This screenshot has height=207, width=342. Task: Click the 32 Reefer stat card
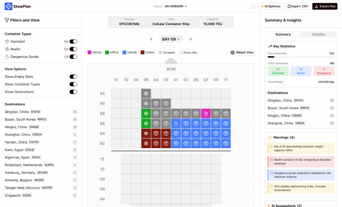tap(301, 71)
